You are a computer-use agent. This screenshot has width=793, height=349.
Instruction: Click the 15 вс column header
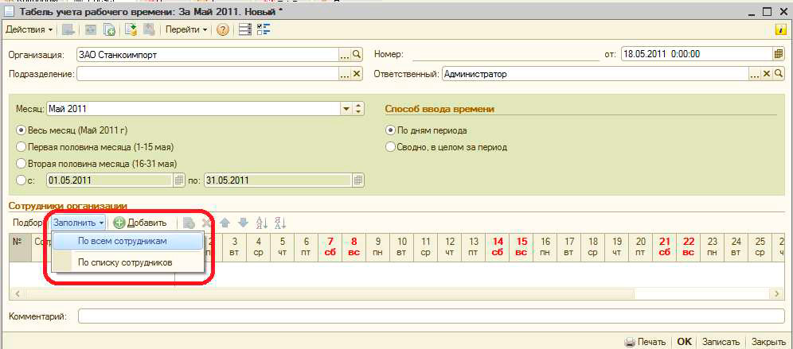522,247
